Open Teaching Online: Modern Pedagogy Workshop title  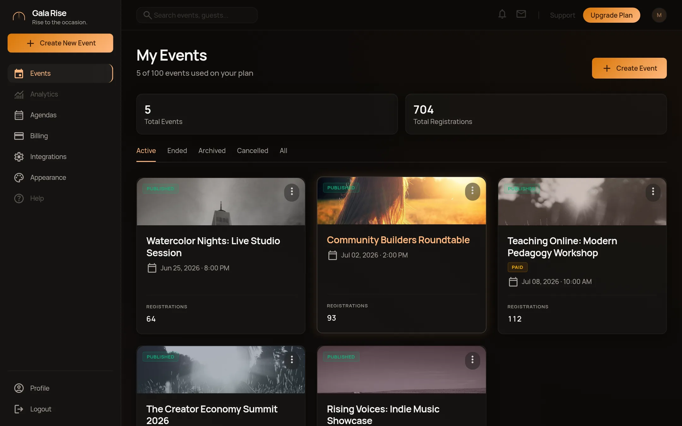pos(562,247)
